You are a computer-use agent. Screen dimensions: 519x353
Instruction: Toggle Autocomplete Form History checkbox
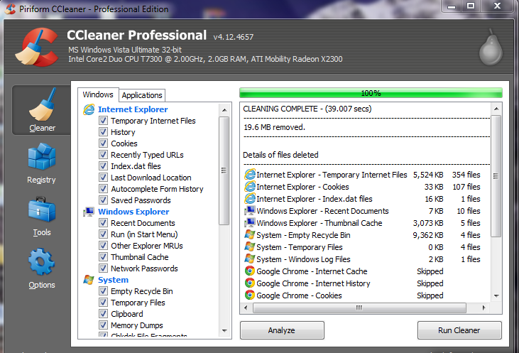click(103, 189)
